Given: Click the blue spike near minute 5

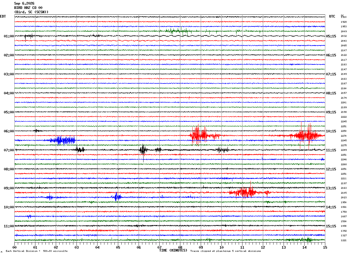Looking at the screenshot, I should click(117, 197).
